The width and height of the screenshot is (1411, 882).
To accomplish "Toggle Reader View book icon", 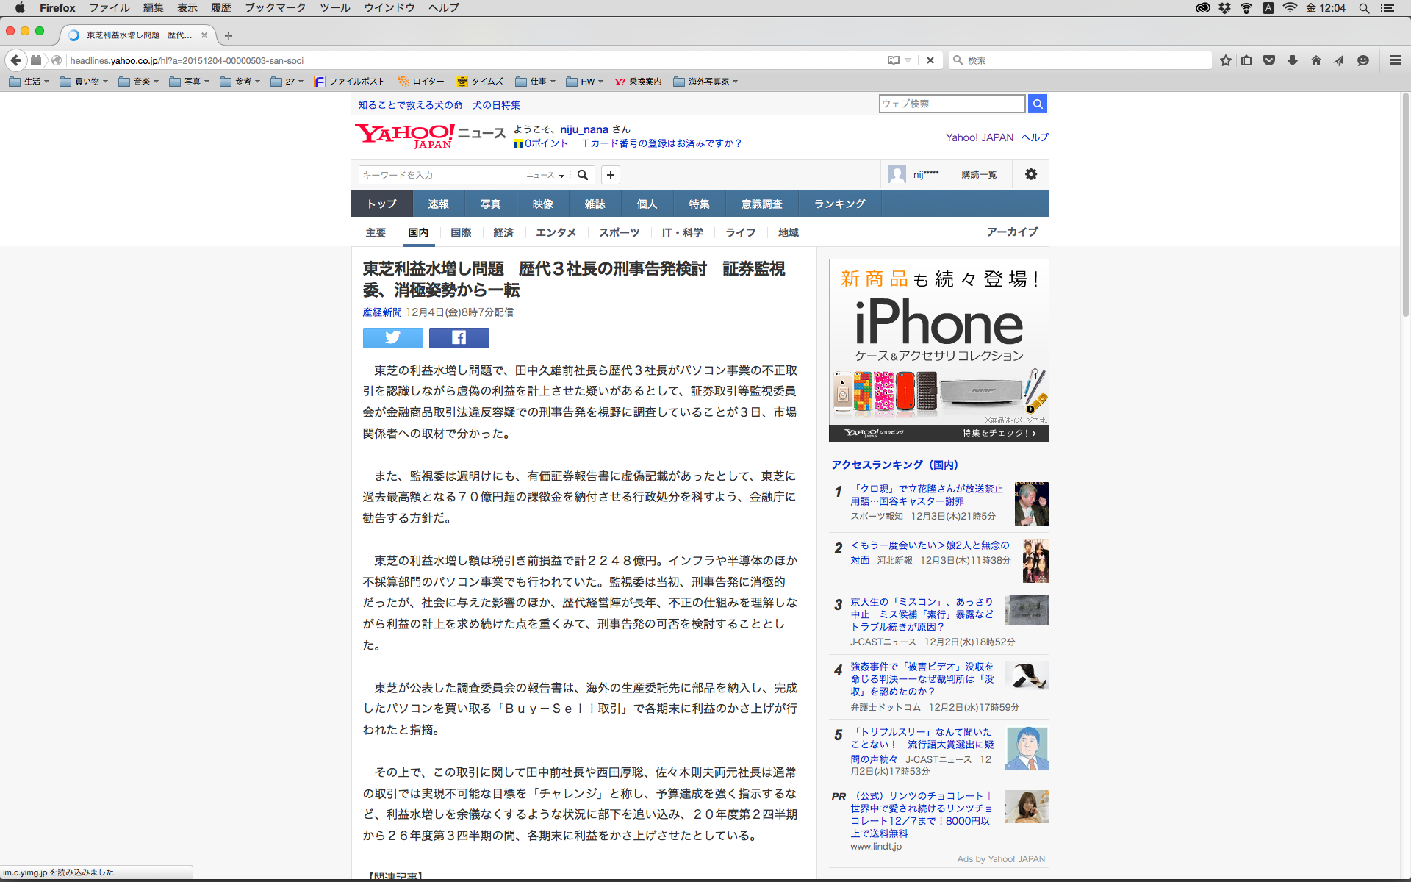I will point(894,60).
